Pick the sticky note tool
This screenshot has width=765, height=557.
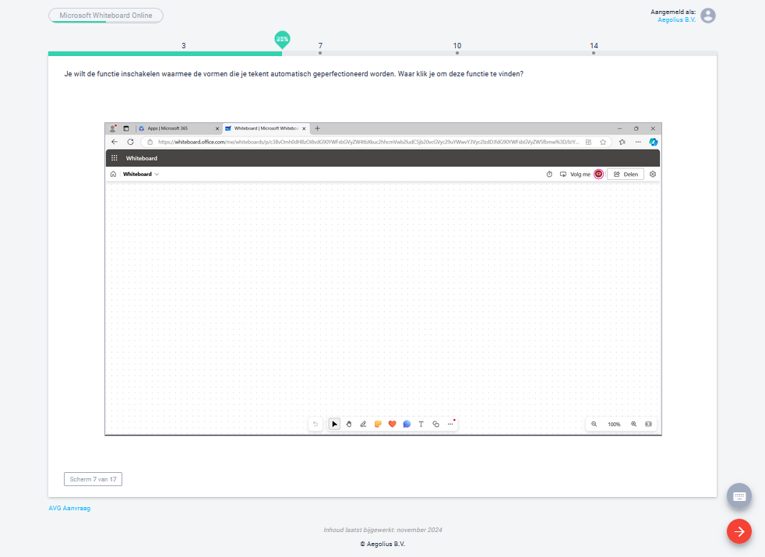coord(378,424)
